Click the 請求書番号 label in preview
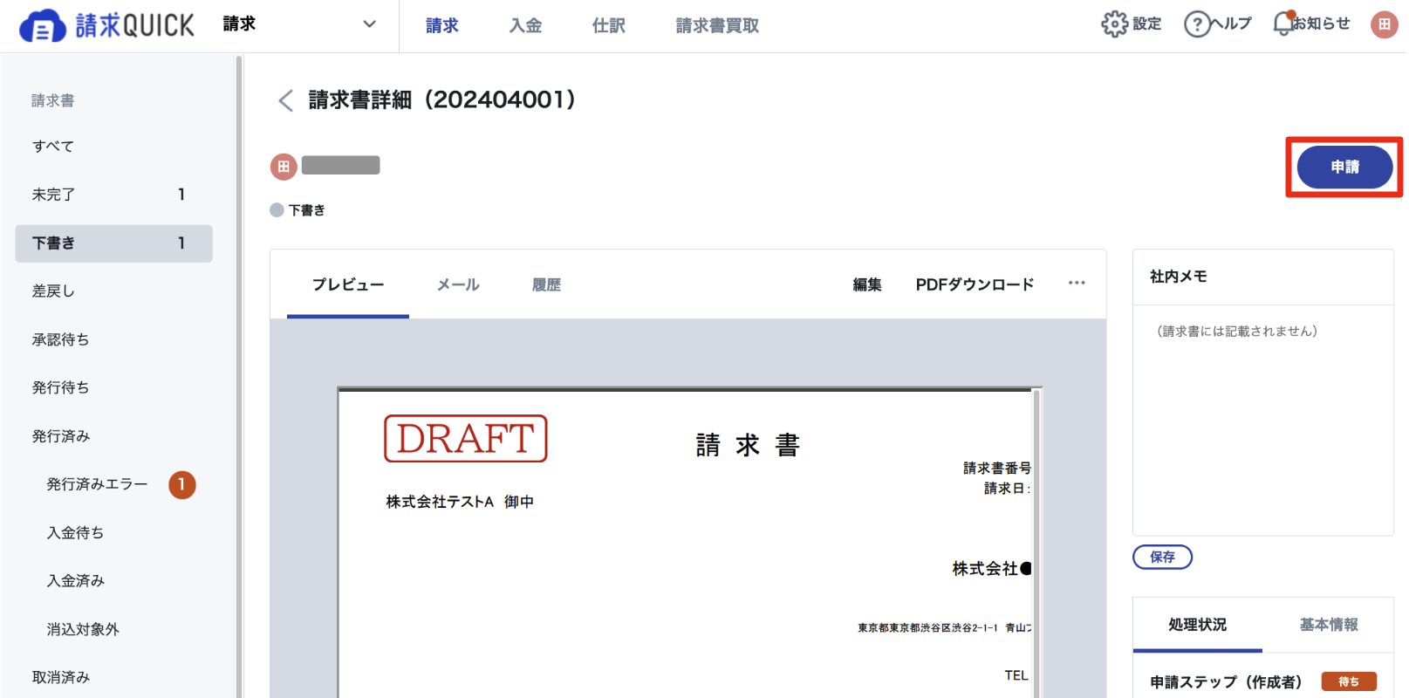Viewport: 1409px width, 698px height. tap(997, 469)
